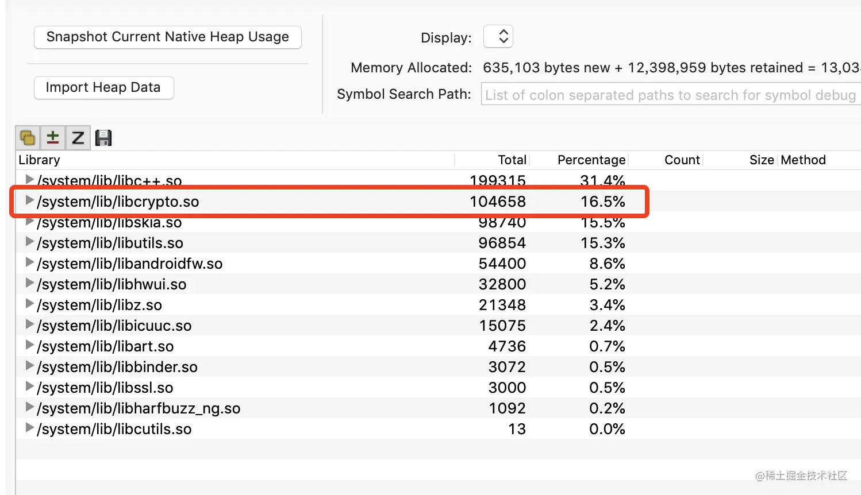The width and height of the screenshot is (861, 495).
Task: Click the yellow stacked-squares grouping icon
Action: pos(28,138)
